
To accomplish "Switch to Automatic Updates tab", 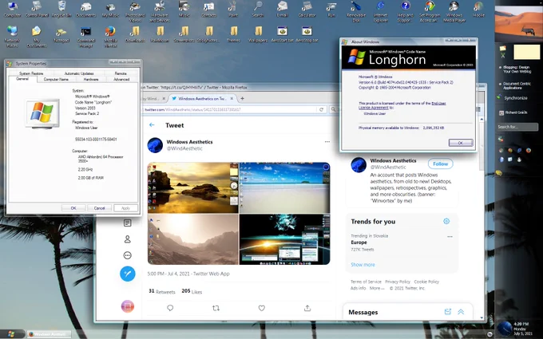I will point(79,73).
